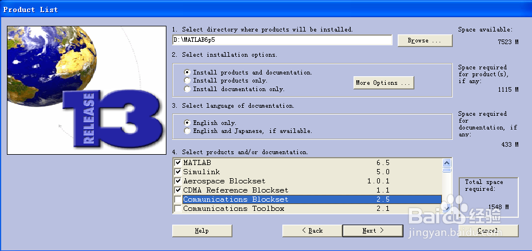The height and width of the screenshot is (251, 532).
Task: Click the Release 13 globe image
Action: 87,90
